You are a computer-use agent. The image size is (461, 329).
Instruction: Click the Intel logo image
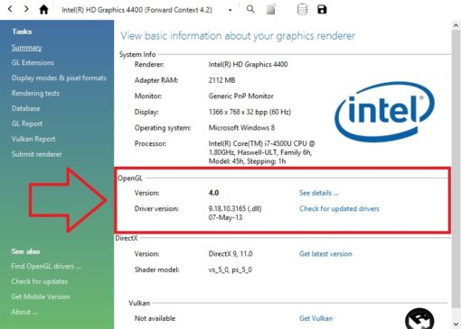(x=385, y=112)
